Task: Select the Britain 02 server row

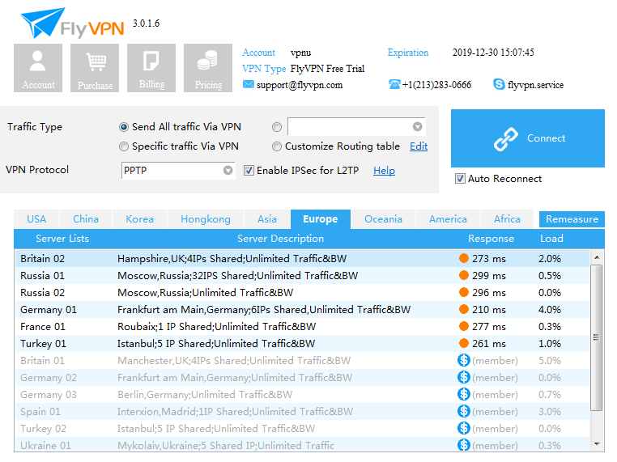Action: pyautogui.click(x=302, y=258)
